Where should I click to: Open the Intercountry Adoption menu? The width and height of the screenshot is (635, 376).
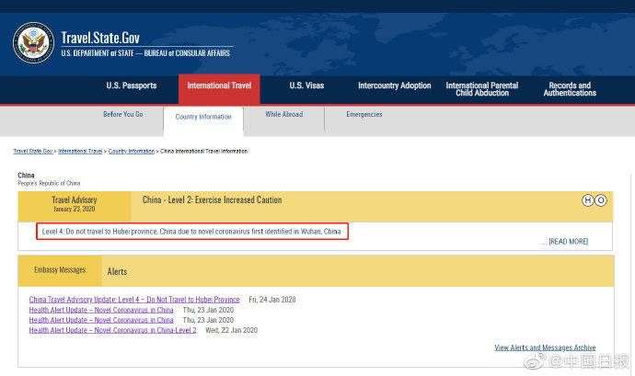coord(395,85)
